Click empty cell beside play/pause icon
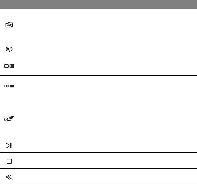 pos(107,145)
